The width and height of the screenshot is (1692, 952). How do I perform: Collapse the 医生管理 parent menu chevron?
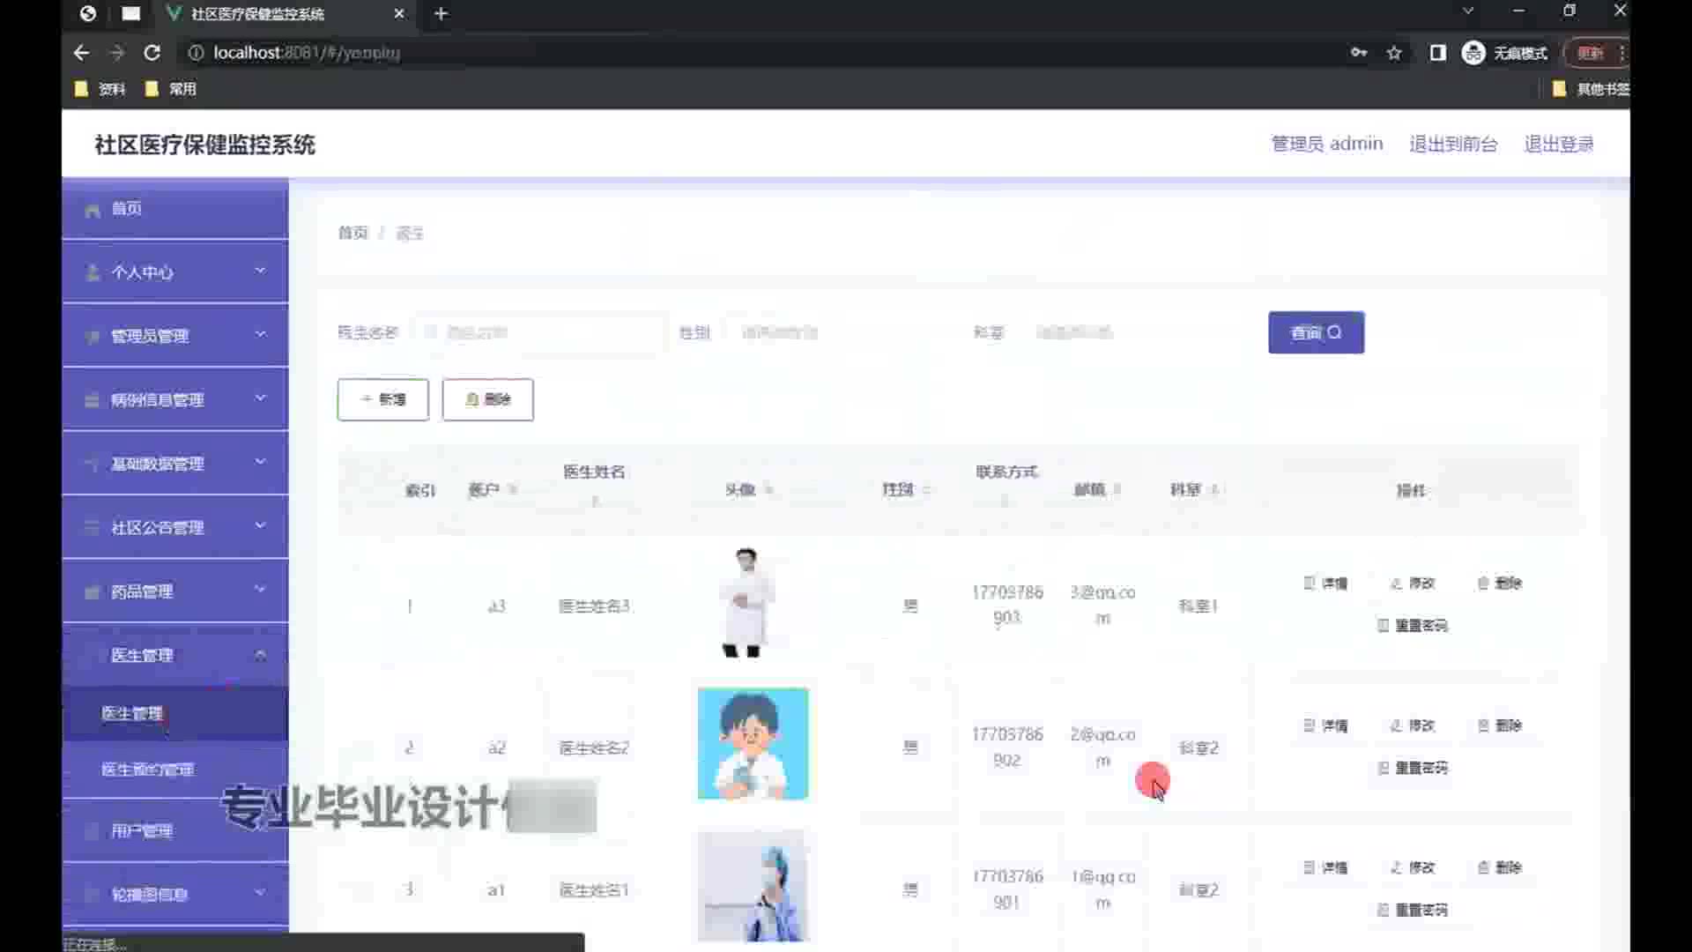pyautogui.click(x=260, y=655)
